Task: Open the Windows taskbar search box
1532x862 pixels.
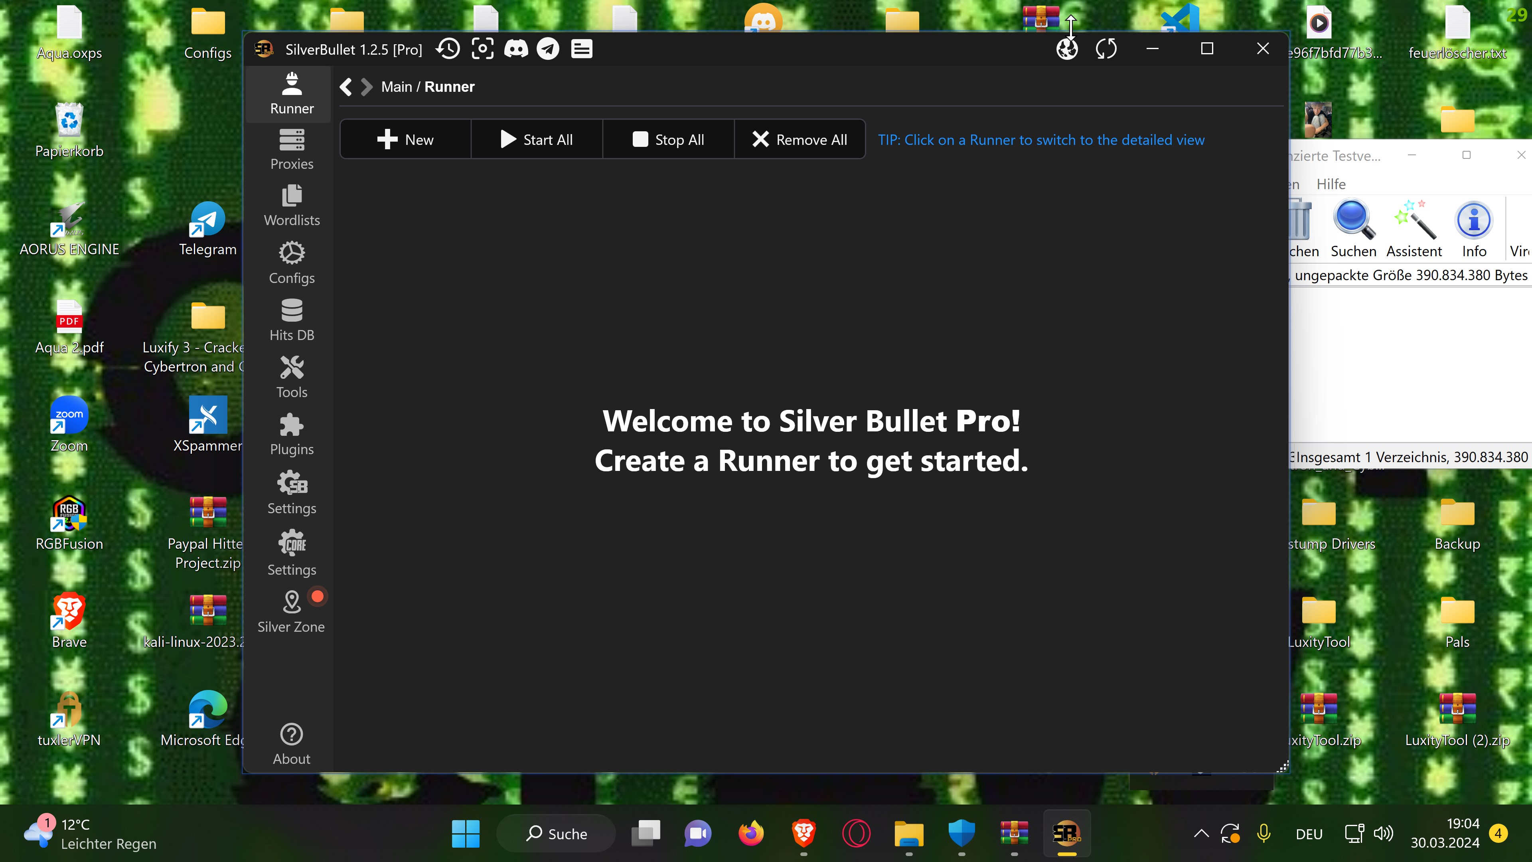Action: 556,833
